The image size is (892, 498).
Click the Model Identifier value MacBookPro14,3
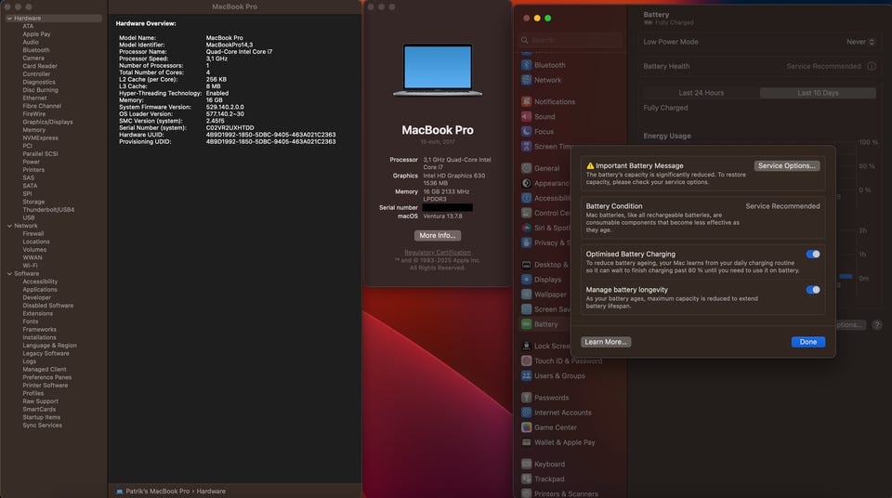tap(230, 45)
